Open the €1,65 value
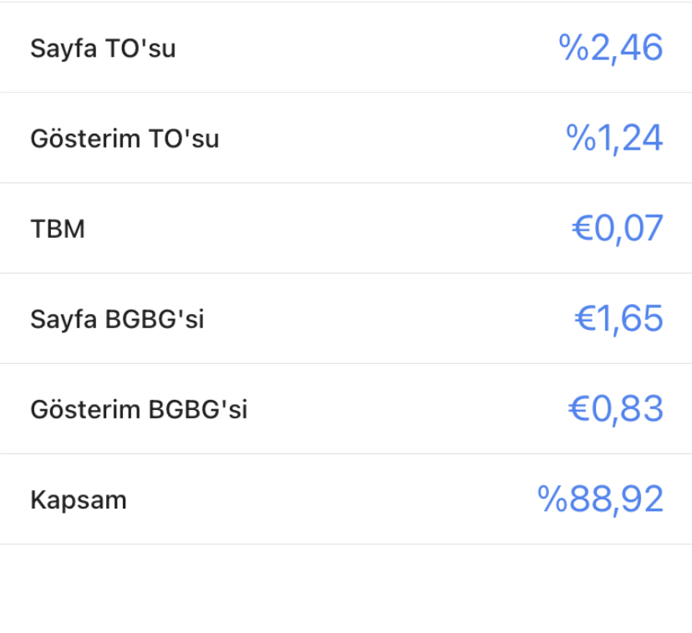The height and width of the screenshot is (633, 692). pos(618,318)
